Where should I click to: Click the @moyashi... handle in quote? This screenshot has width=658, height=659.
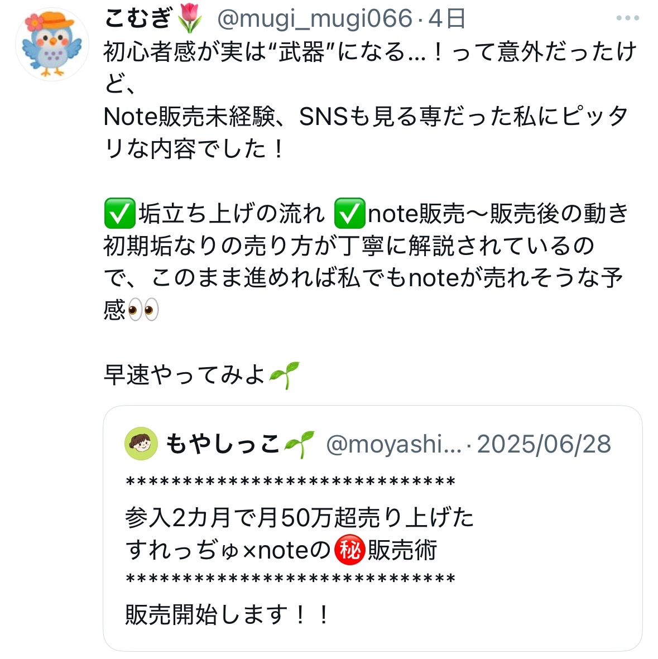pyautogui.click(x=394, y=444)
